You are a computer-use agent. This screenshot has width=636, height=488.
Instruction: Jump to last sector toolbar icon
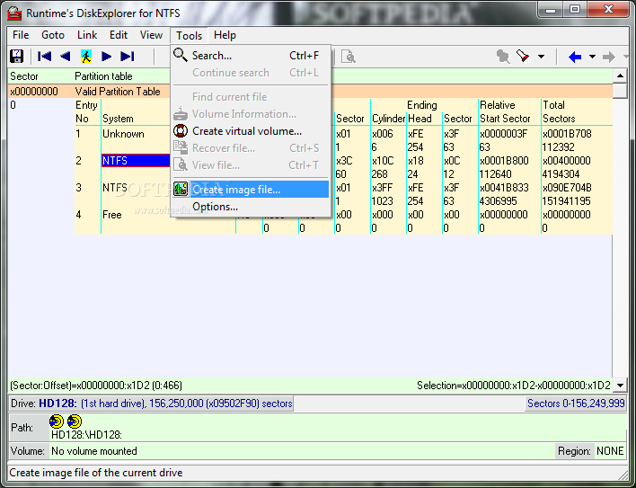pyautogui.click(x=128, y=57)
